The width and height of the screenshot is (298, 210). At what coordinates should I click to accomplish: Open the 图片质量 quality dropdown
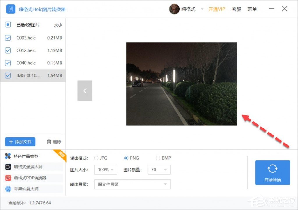click(159, 170)
